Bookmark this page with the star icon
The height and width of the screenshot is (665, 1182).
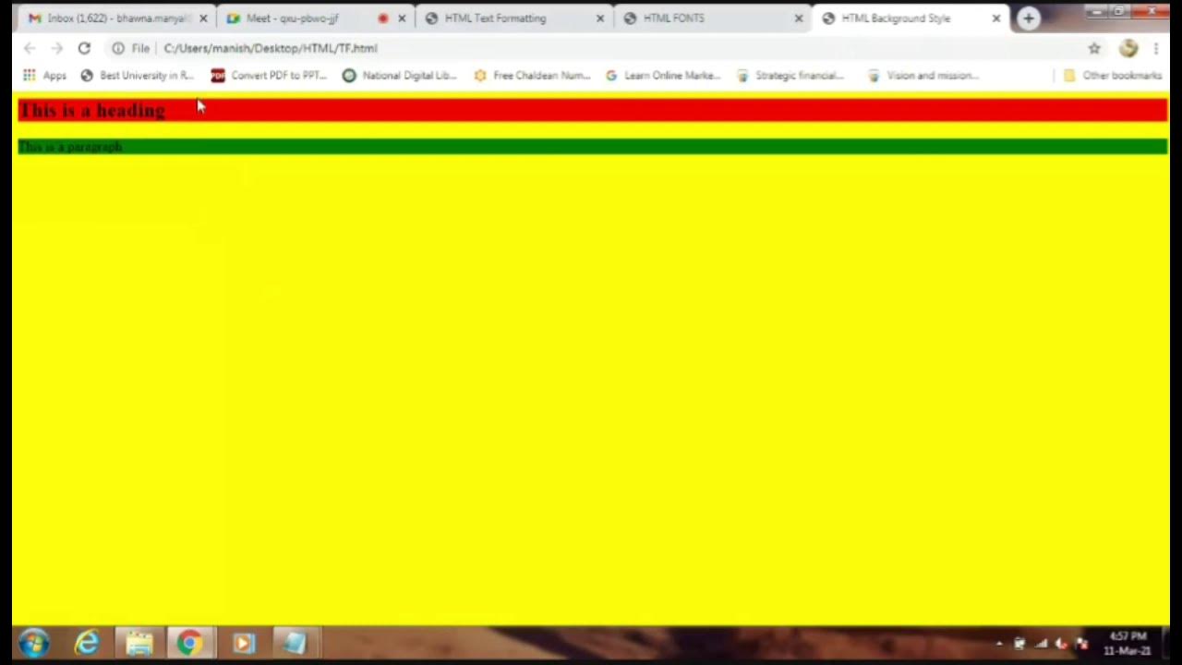(x=1094, y=48)
